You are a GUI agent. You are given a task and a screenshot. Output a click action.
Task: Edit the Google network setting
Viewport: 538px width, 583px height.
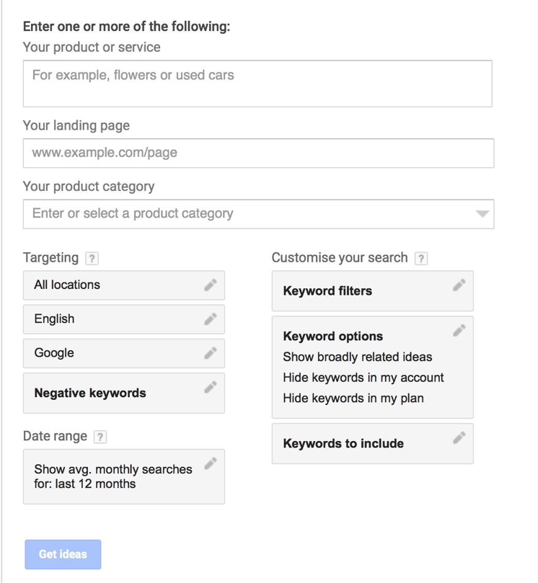(211, 353)
